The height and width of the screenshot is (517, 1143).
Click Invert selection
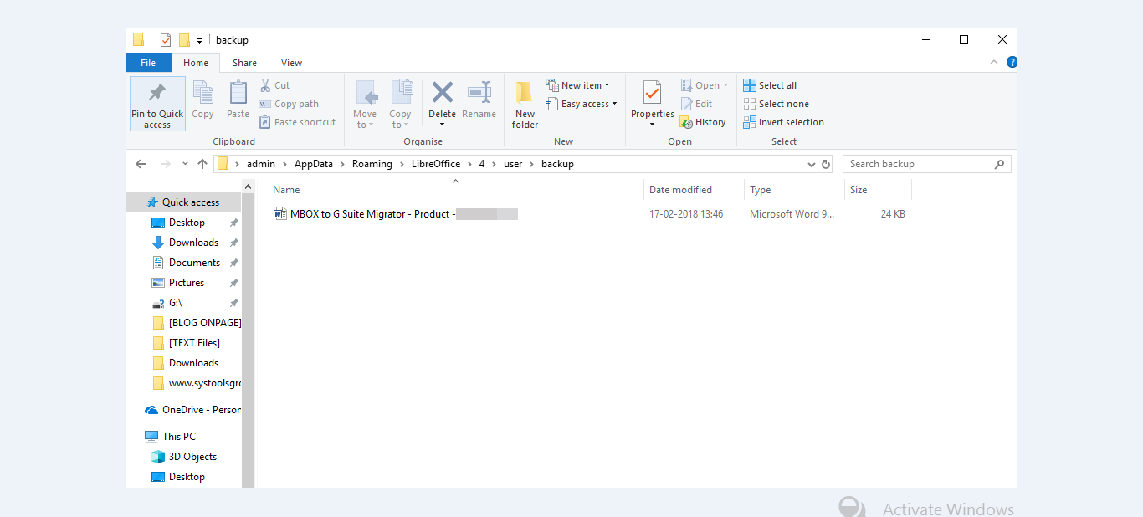click(784, 122)
